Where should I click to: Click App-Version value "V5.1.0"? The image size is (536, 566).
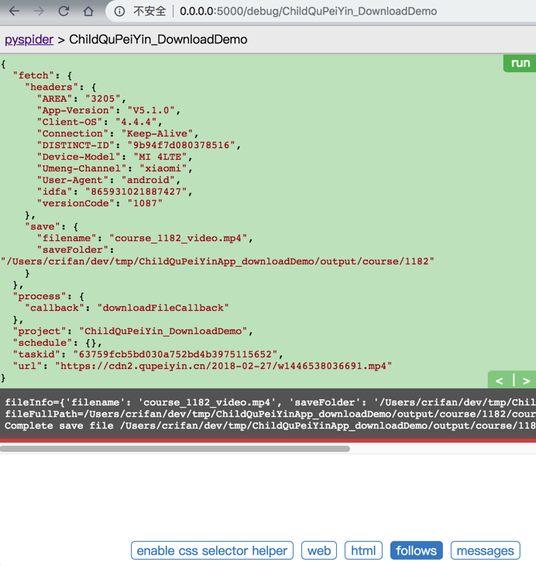(x=151, y=110)
